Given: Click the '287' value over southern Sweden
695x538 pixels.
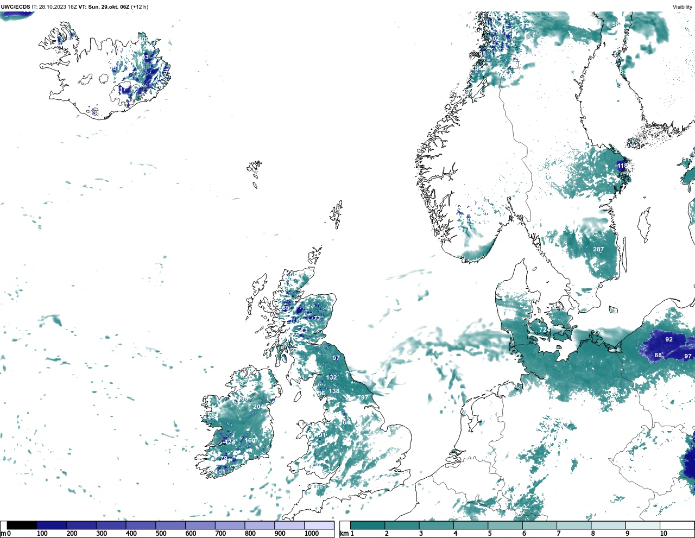Looking at the screenshot, I should (x=598, y=250).
